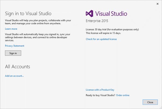Click the purple Visual Studio logo icon
The width and height of the screenshot is (162, 109).
[90, 14]
